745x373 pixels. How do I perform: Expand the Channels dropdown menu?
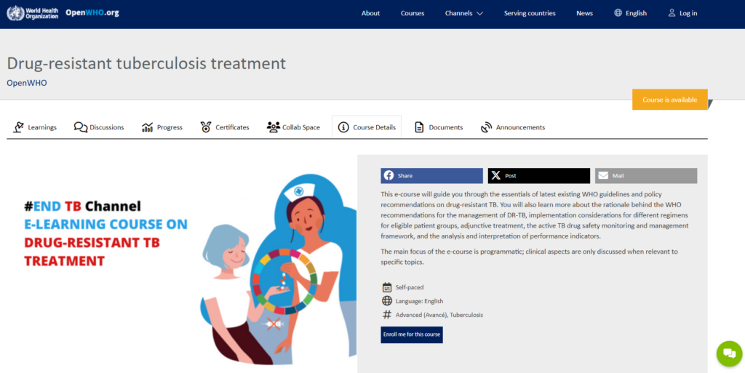tap(463, 13)
